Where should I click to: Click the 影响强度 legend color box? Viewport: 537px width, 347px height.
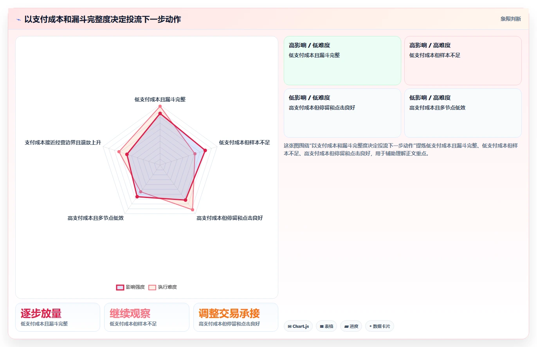click(120, 287)
